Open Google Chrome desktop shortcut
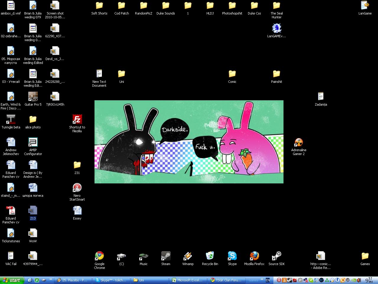The image size is (378, 284). point(99,256)
